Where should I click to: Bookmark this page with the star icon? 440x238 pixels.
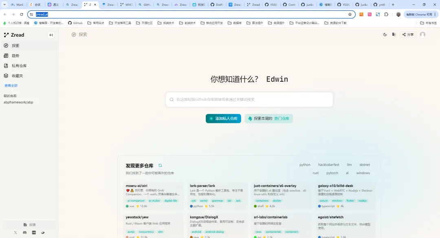click(350, 14)
